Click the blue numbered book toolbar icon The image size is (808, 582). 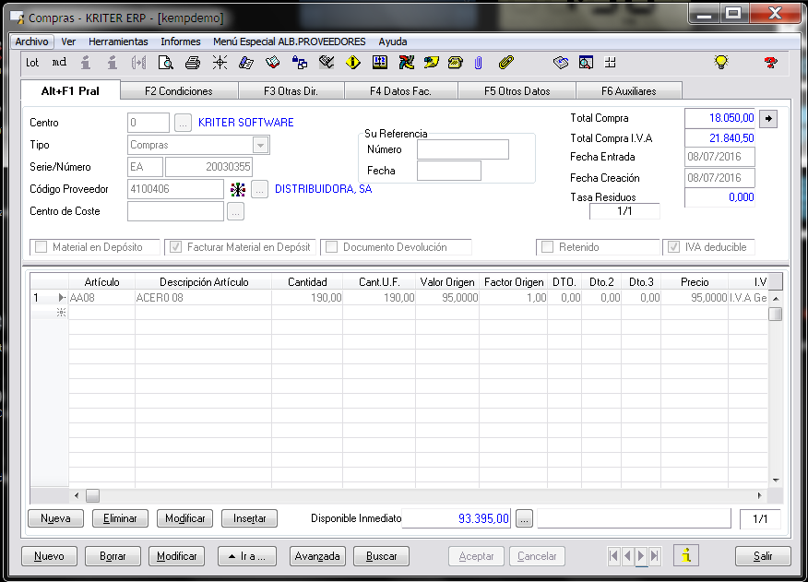380,63
